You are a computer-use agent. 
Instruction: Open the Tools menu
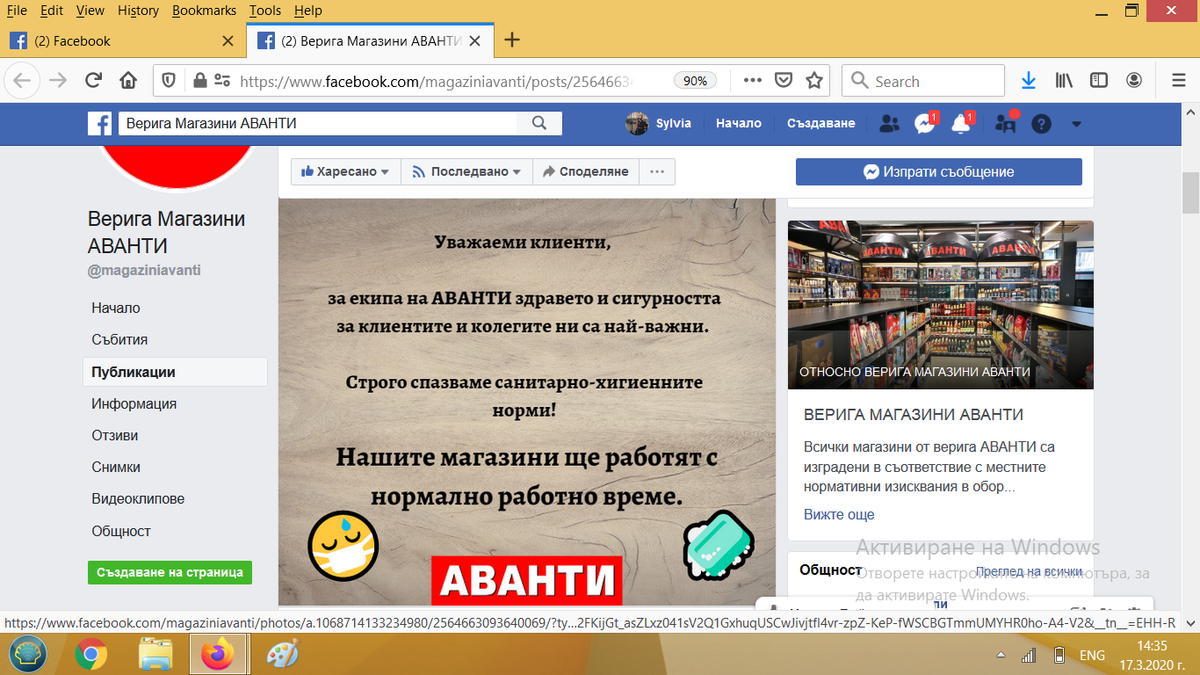tap(264, 11)
